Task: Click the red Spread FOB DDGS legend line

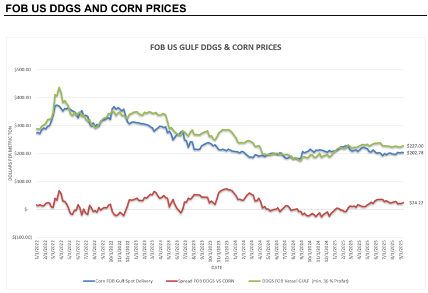Action: (172, 281)
